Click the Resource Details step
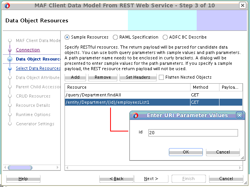 [33, 105]
